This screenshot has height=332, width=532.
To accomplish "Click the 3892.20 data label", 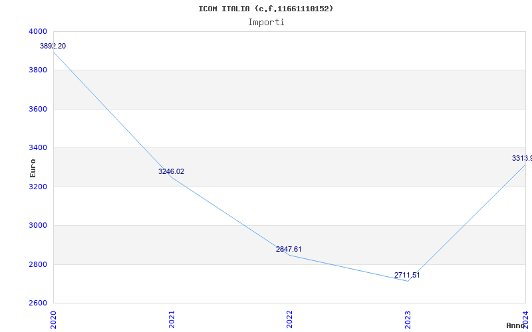I will click(x=53, y=46).
